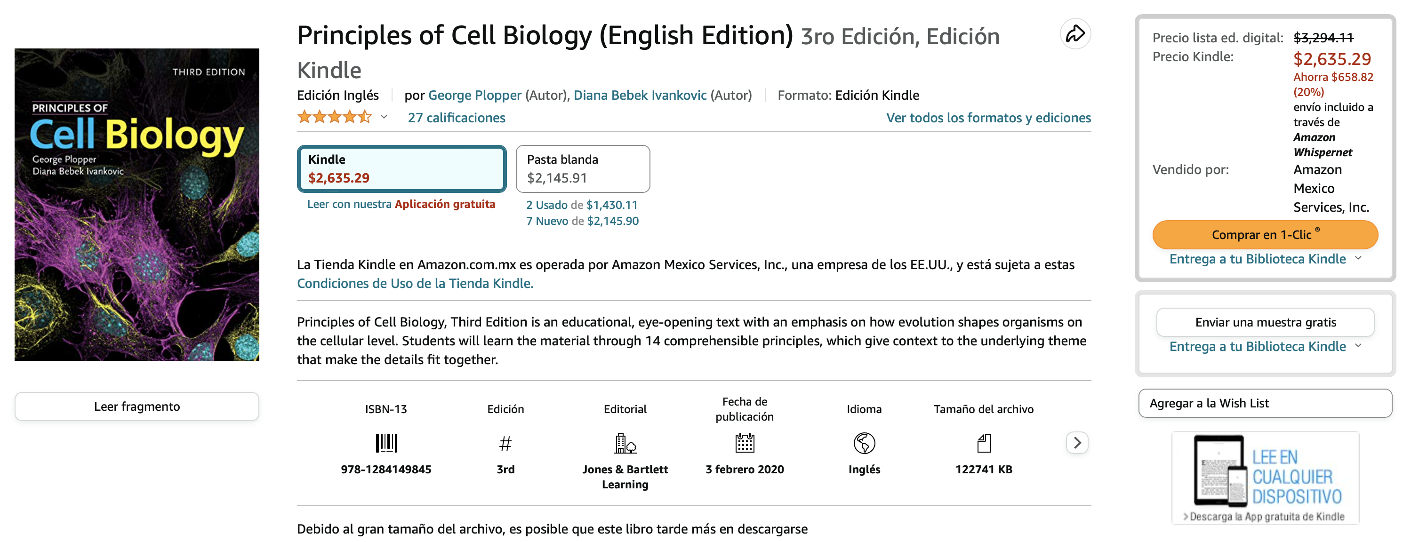
Task: Click the Editorial building icon
Action: point(625,443)
